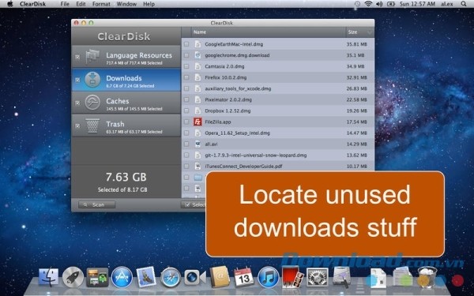Click the clock showing Sun 12:57 AM
The width and height of the screenshot is (474, 296).
(x=417, y=4)
